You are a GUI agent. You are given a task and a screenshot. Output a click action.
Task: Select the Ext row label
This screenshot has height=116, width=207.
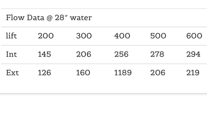point(12,73)
